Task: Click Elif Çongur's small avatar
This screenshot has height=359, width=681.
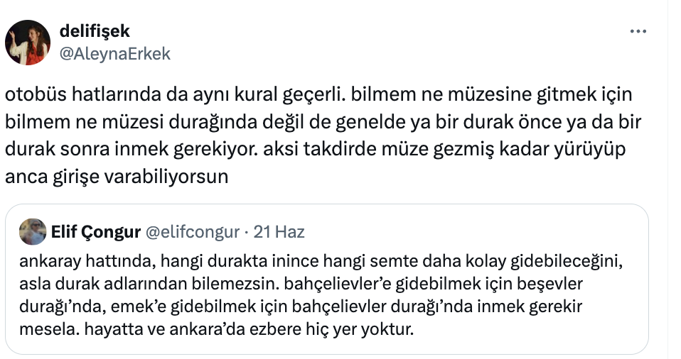Action: pyautogui.click(x=33, y=231)
